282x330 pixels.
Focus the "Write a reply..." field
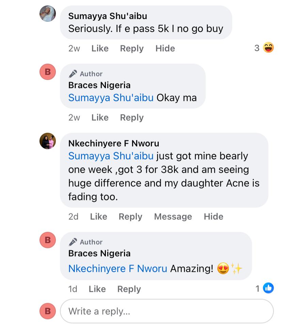[x=167, y=311]
